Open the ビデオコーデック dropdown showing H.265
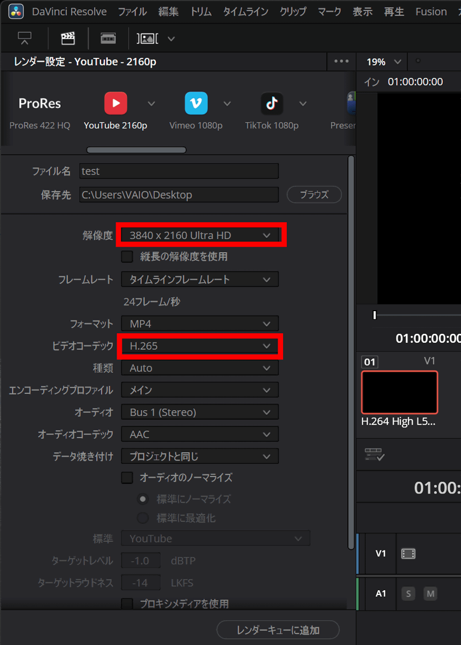 [200, 346]
